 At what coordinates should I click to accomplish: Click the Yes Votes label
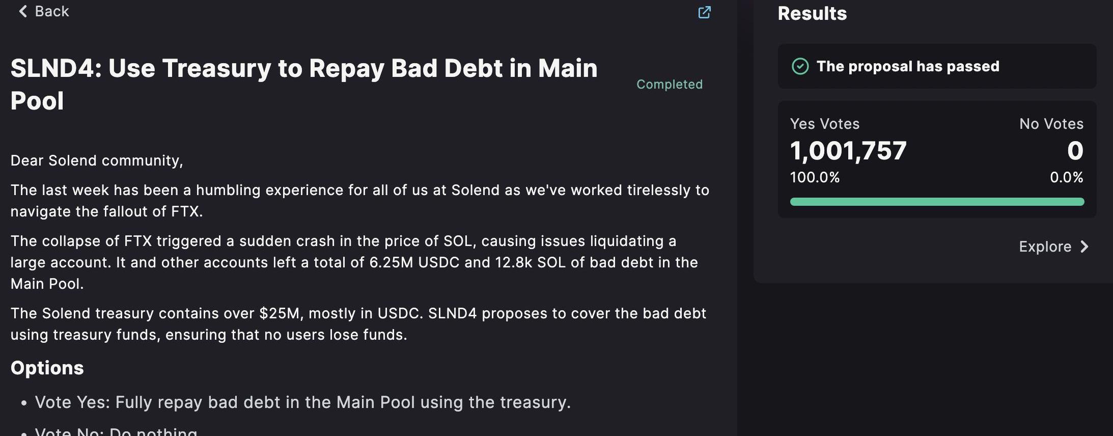click(x=825, y=124)
